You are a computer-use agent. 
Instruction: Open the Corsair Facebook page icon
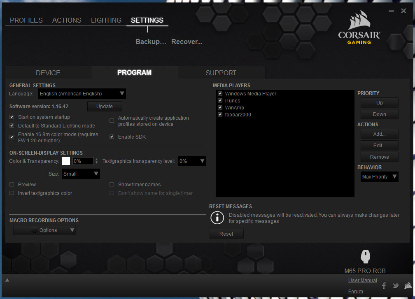(x=384, y=285)
